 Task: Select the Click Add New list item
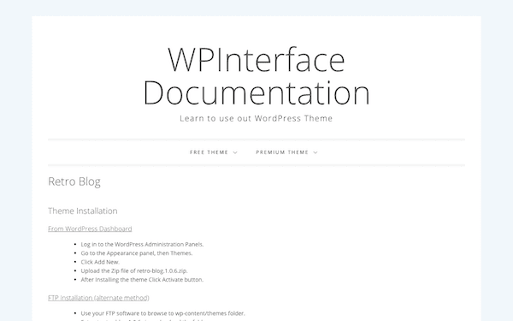point(100,262)
